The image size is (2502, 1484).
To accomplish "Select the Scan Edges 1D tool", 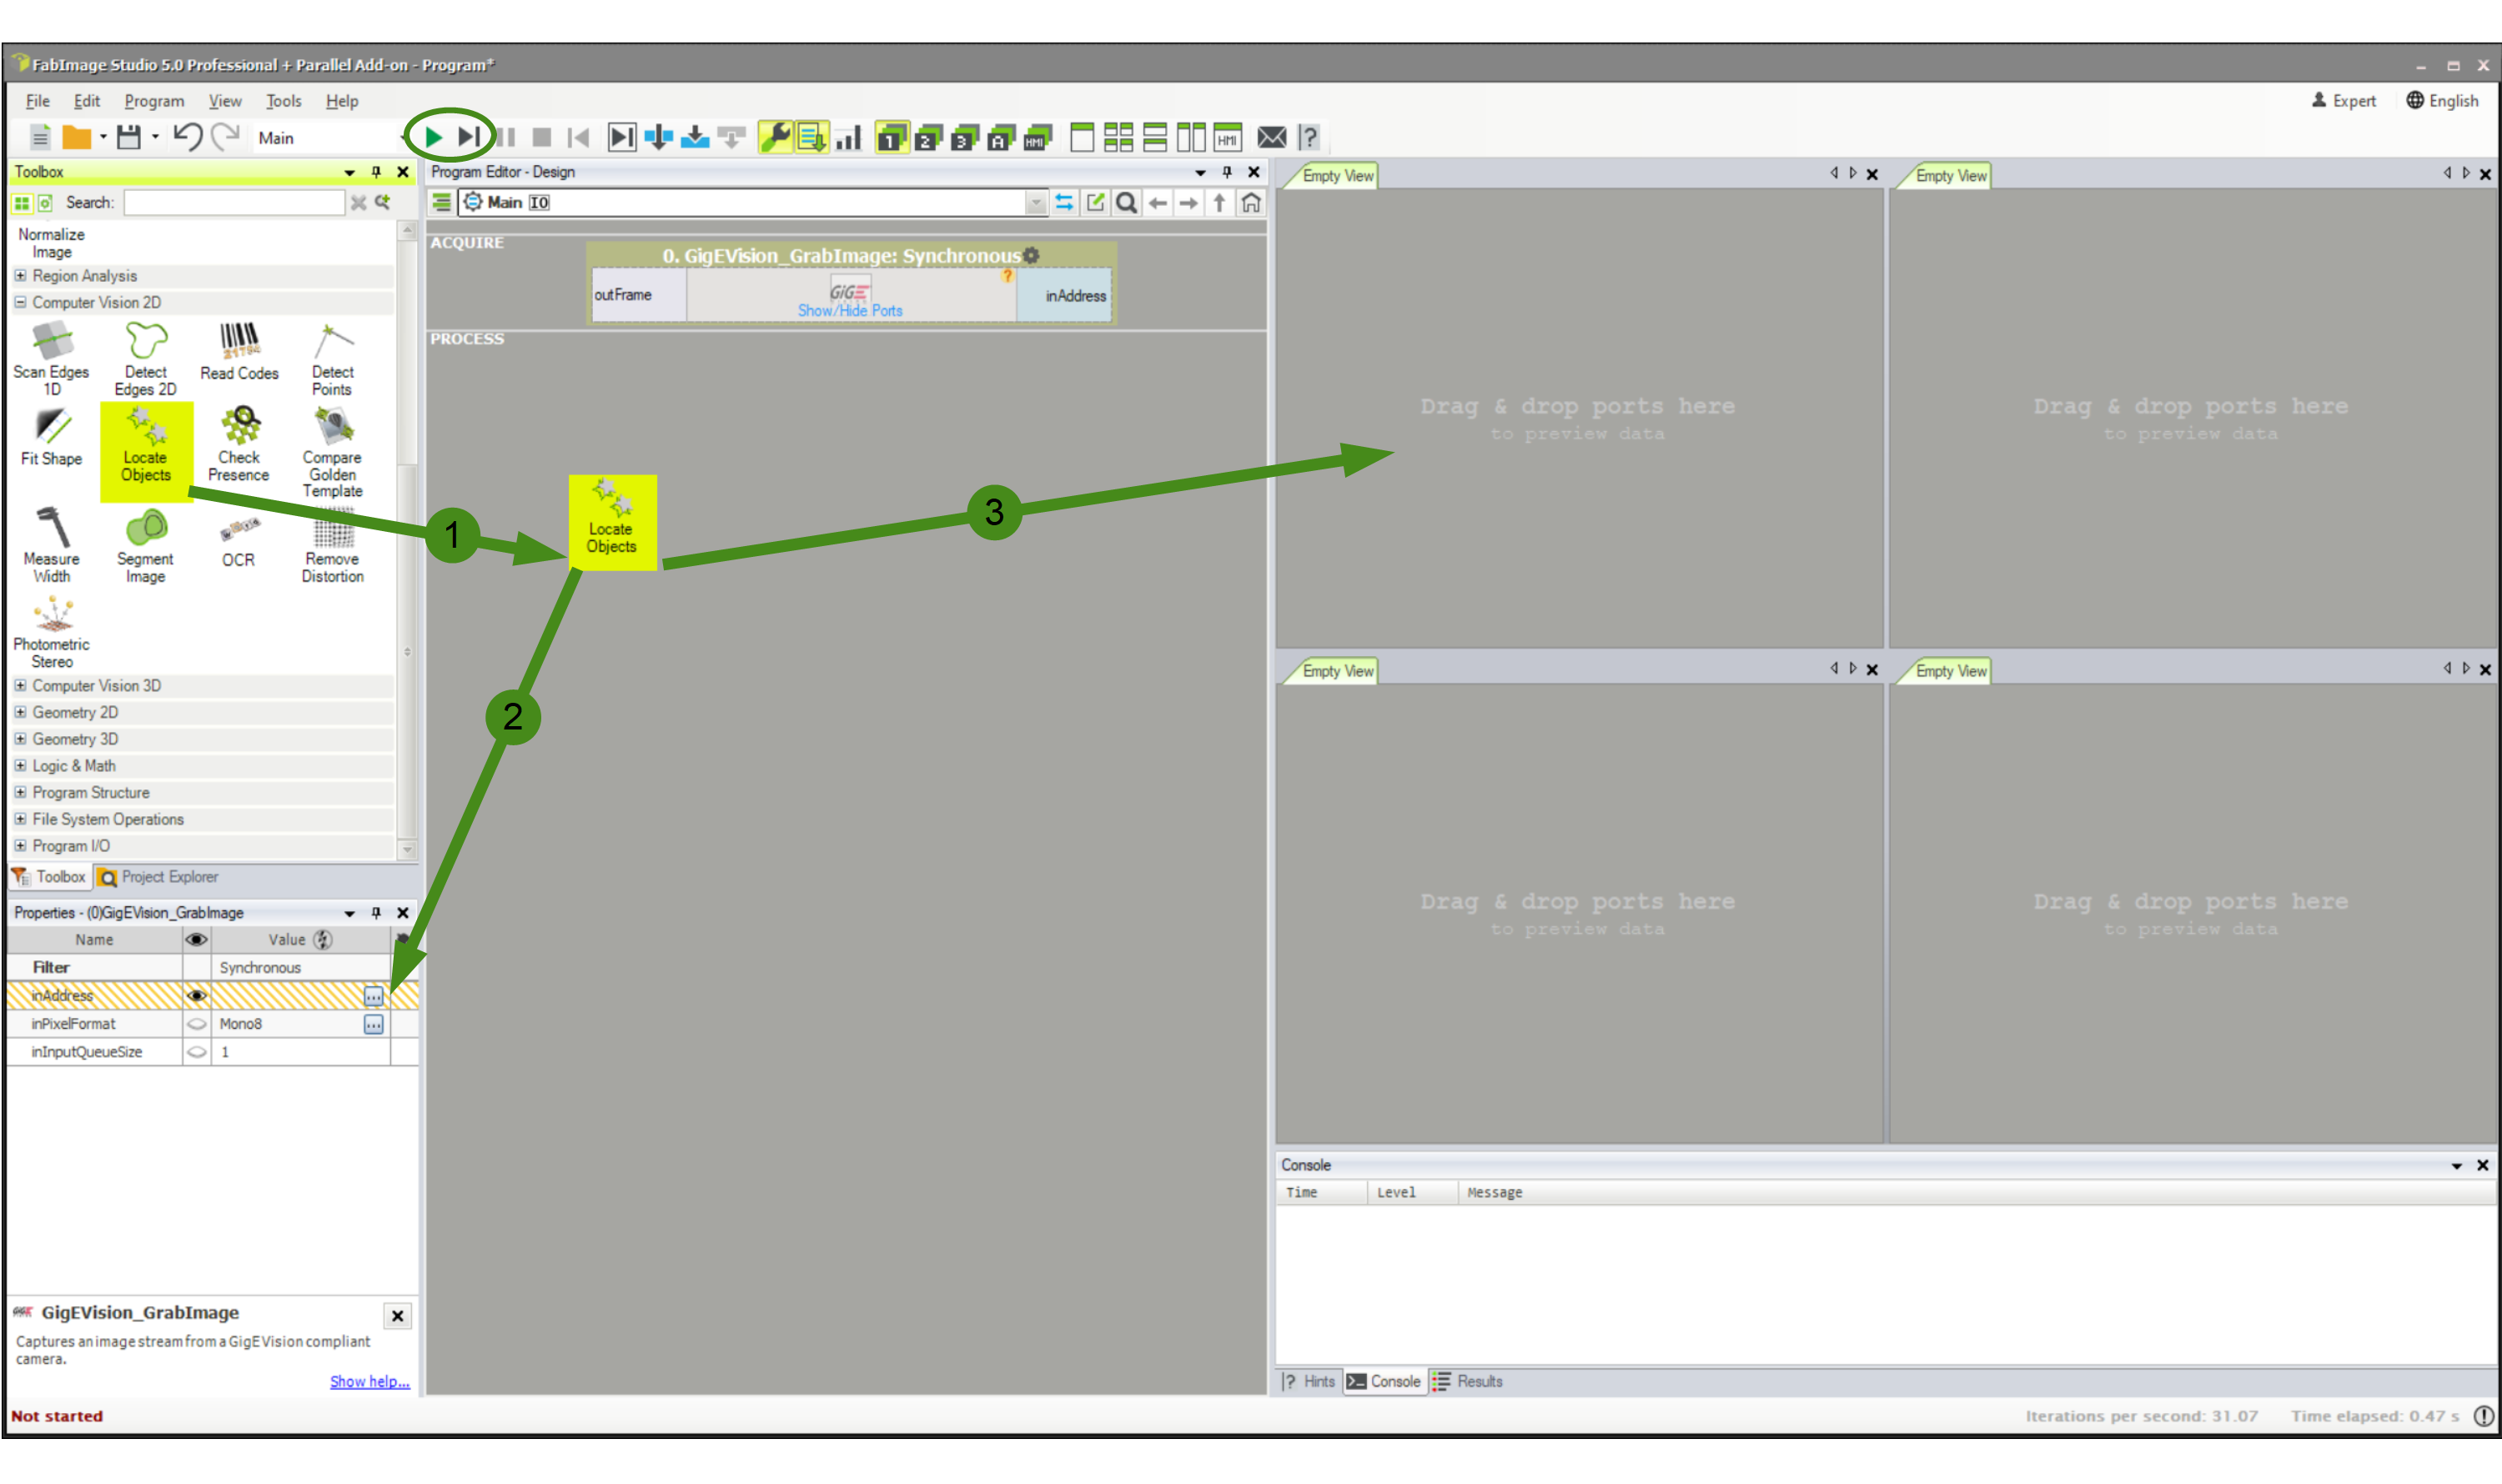I will [x=51, y=359].
